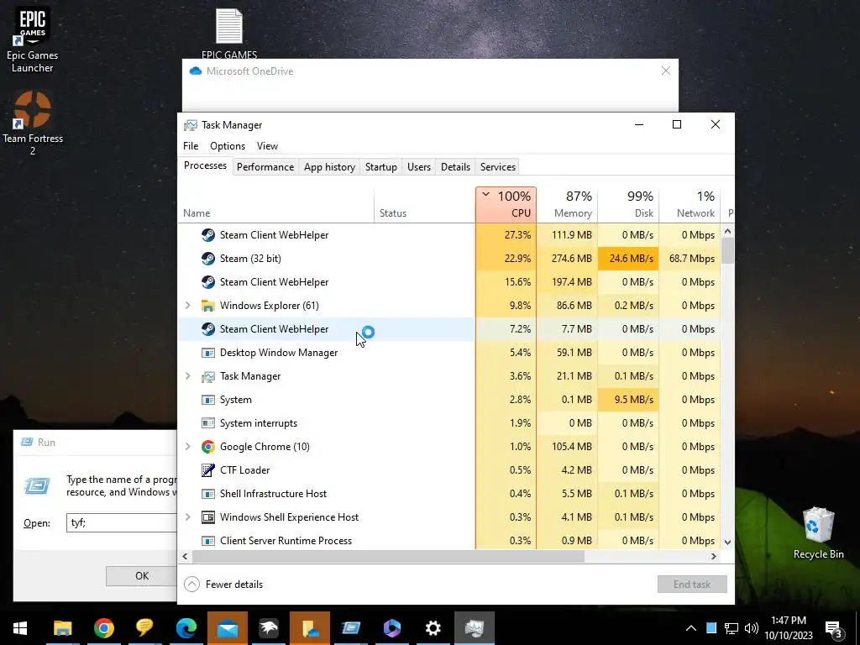The width and height of the screenshot is (860, 645).
Task: Select the EPIC GAMES text file on desktop
Action: 229,33
